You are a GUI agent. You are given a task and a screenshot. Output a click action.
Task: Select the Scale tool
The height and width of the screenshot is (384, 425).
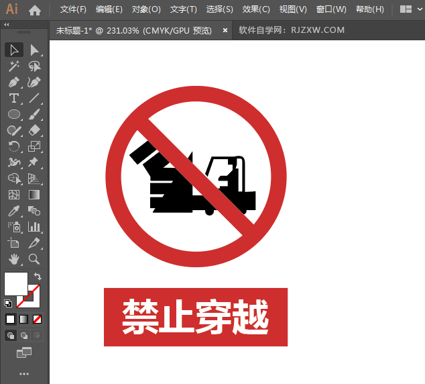[x=34, y=146]
